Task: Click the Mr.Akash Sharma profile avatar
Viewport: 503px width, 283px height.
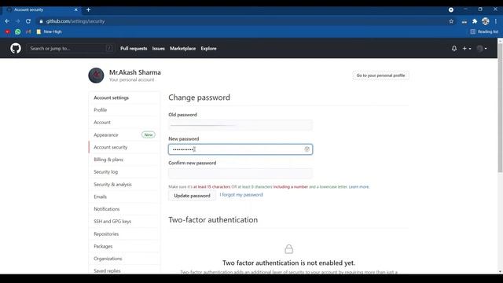Action: tap(96, 75)
